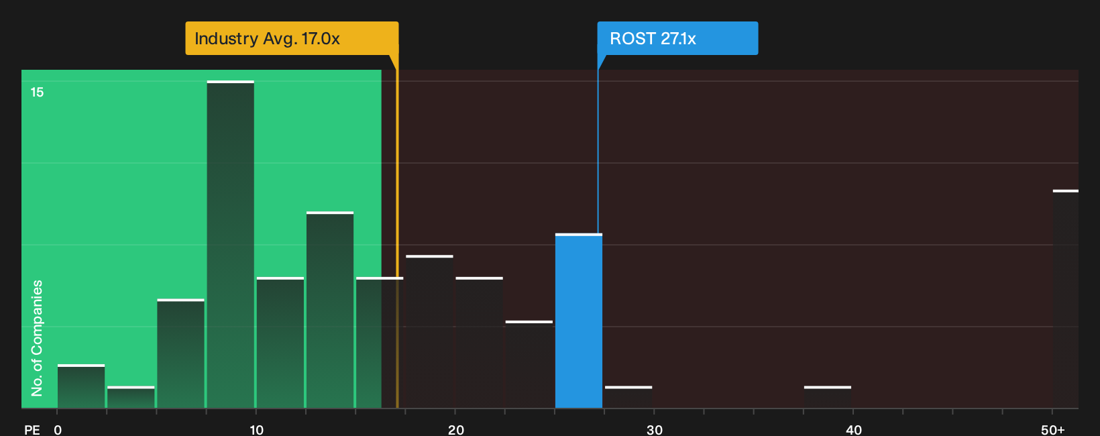Screen dimensions: 1100x436
Task: Click the '0' x-axis tick label
Action: 58,430
